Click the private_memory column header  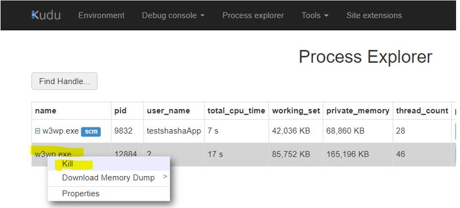click(357, 111)
